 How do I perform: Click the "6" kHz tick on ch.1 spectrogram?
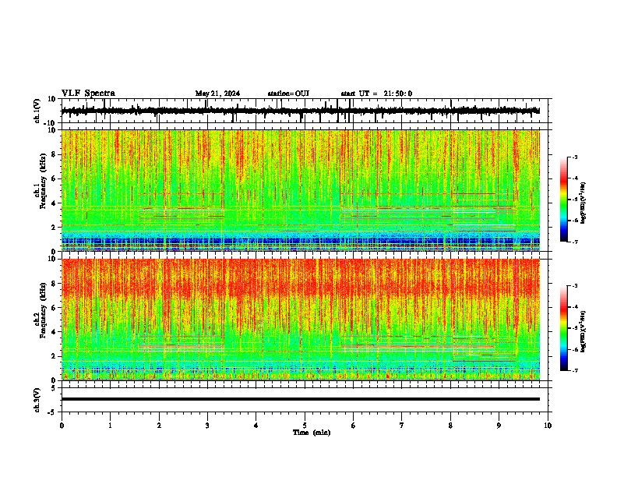tap(55, 178)
